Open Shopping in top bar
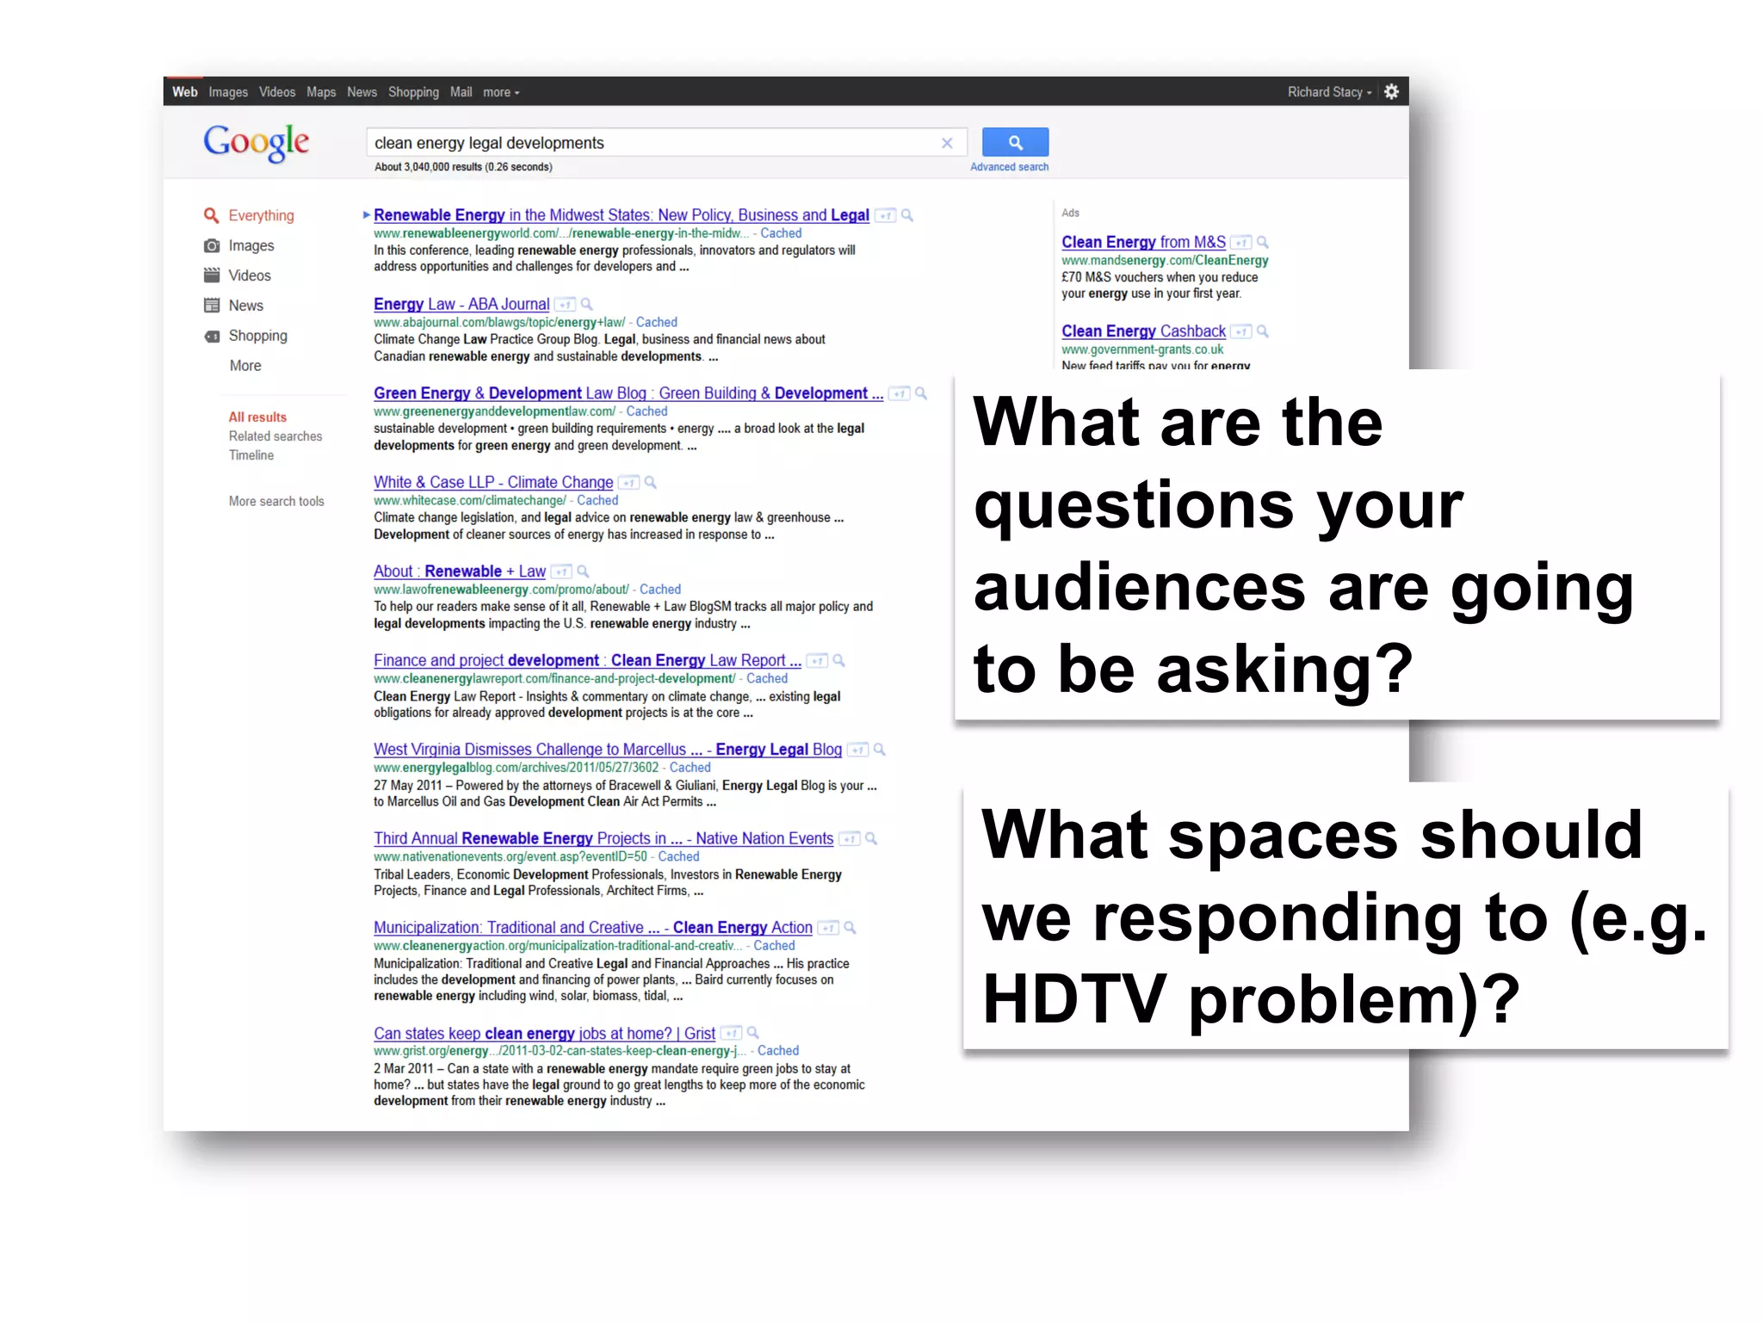Image resolution: width=1763 pixels, height=1322 pixels. point(413,92)
